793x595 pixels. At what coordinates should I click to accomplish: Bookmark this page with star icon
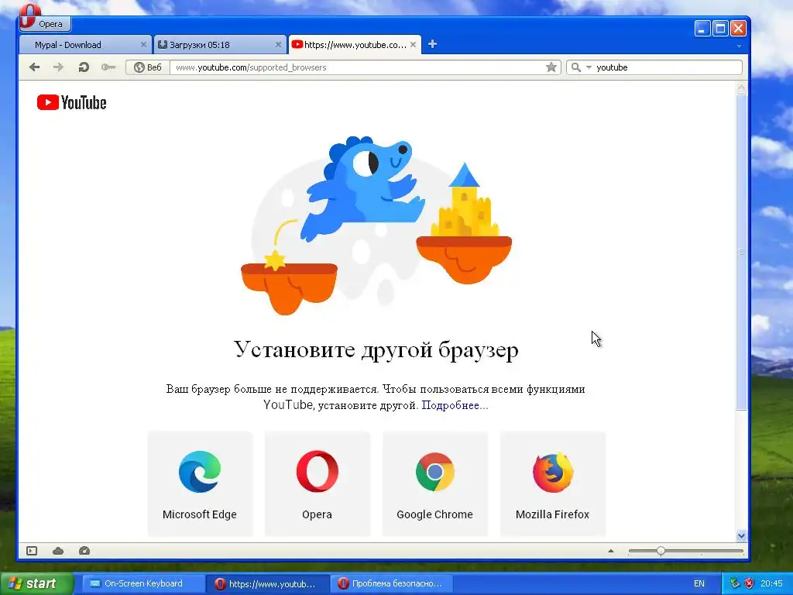(x=551, y=67)
